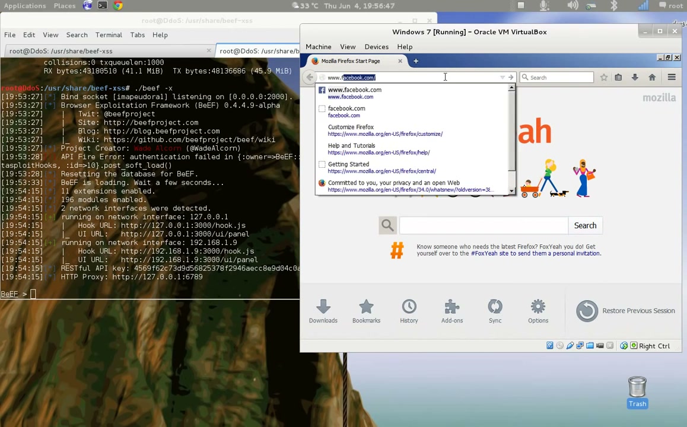687x427 pixels.
Task: Click the BeEF terminal prompt line
Action: (x=150, y=294)
